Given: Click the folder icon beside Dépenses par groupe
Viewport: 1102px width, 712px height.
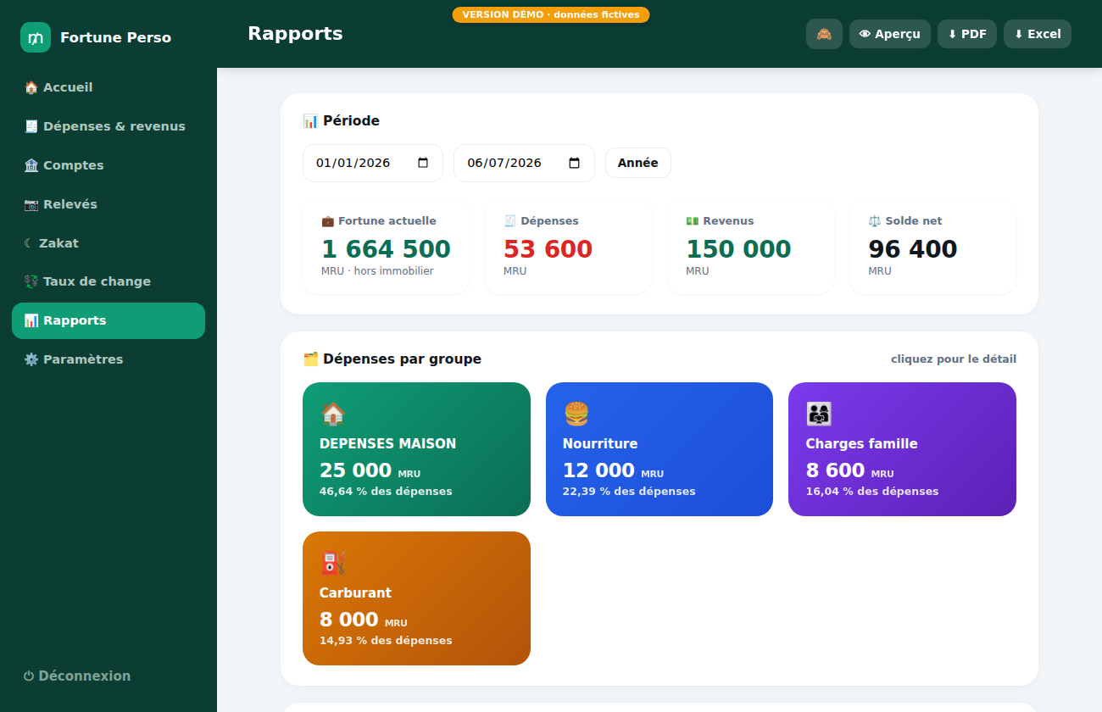Looking at the screenshot, I should 310,359.
